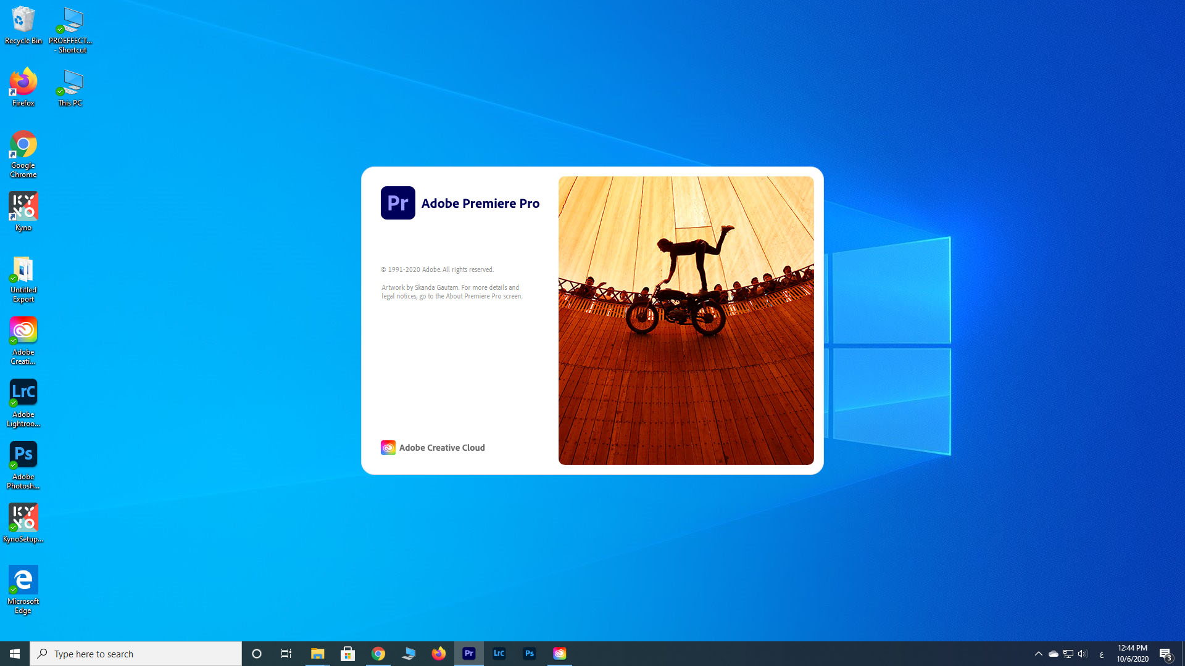Click the Type here to search box
This screenshot has height=666, width=1185.
pyautogui.click(x=136, y=654)
